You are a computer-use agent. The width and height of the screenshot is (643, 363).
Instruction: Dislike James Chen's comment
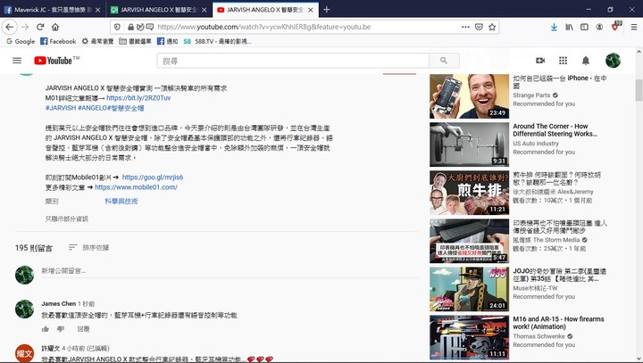(x=61, y=328)
